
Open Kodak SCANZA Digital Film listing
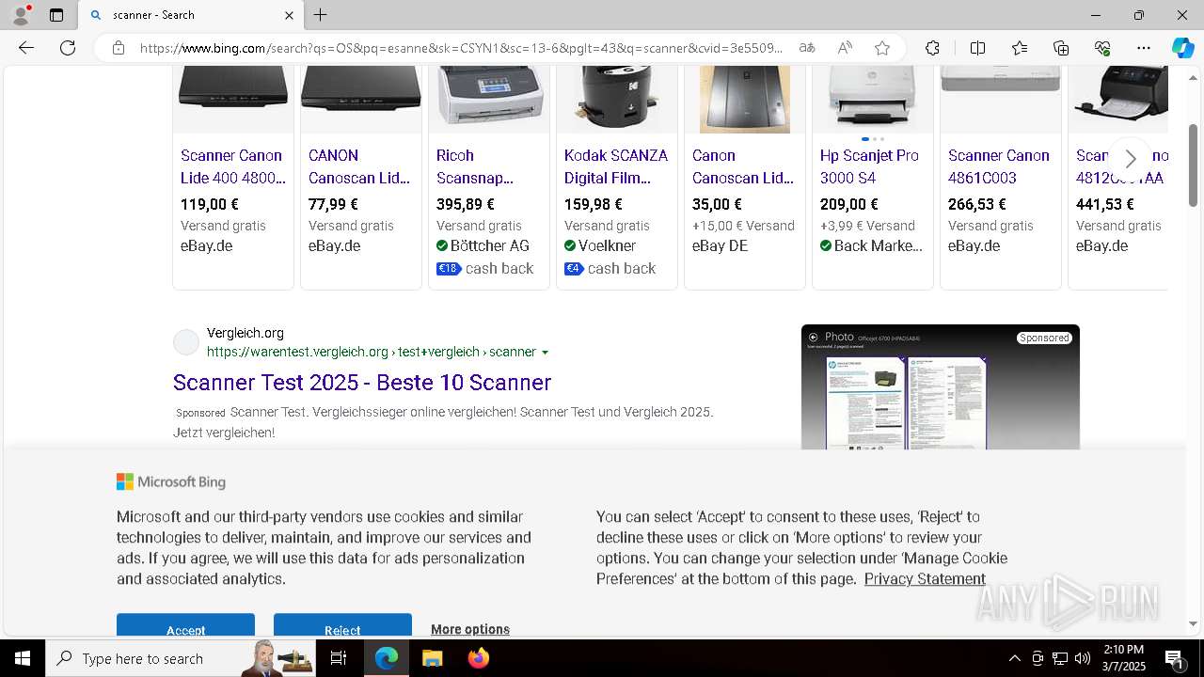616,166
